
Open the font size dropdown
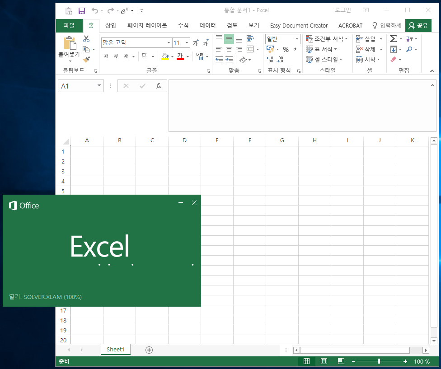[187, 43]
